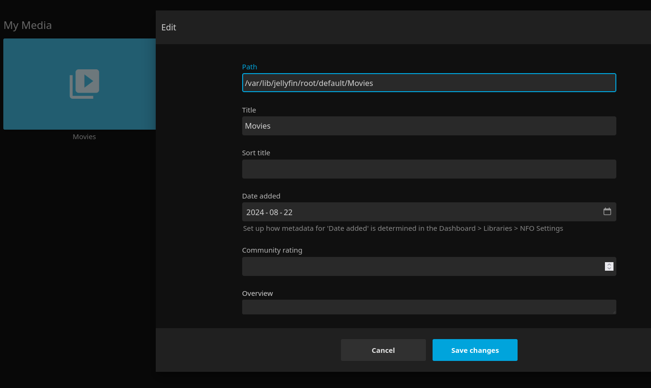Increase Community rating with the up arrow
This screenshot has height=388, width=651.
pos(609,264)
